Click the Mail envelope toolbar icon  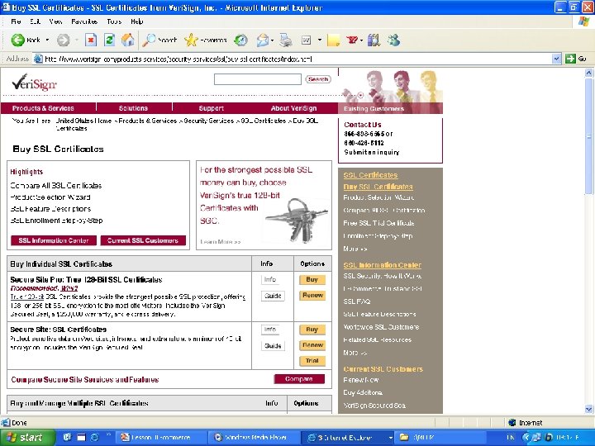click(x=262, y=40)
